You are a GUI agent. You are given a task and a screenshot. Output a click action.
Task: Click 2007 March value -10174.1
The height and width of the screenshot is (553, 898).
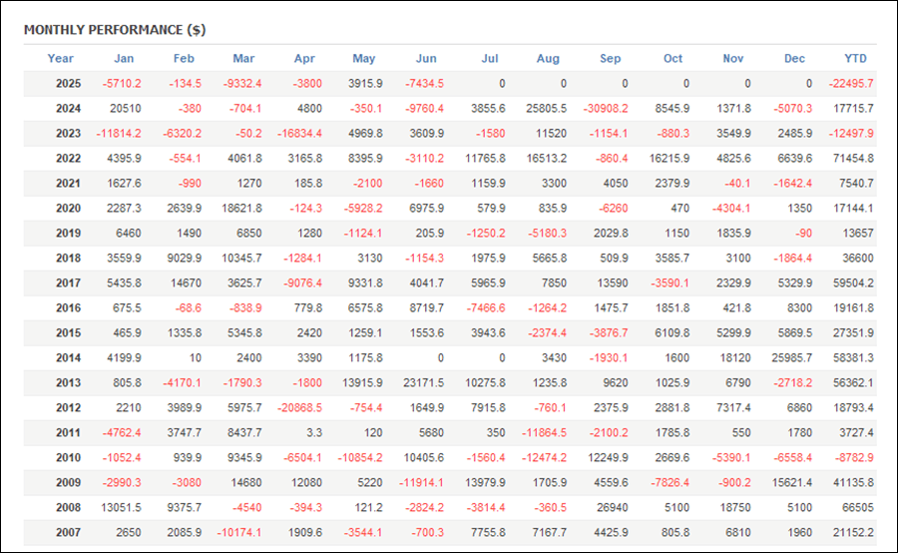click(239, 532)
